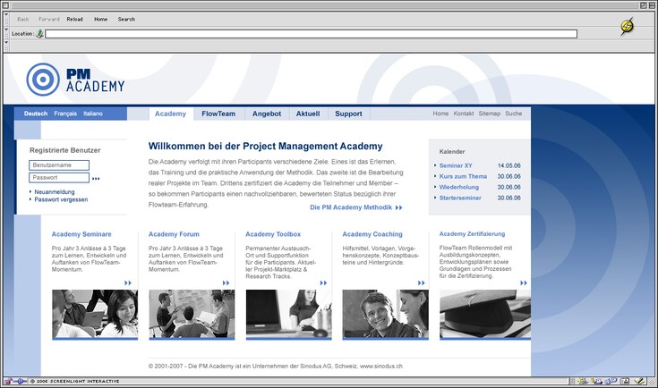The width and height of the screenshot is (658, 388).
Task: Click the Benutzername input field
Action: pyautogui.click(x=59, y=165)
